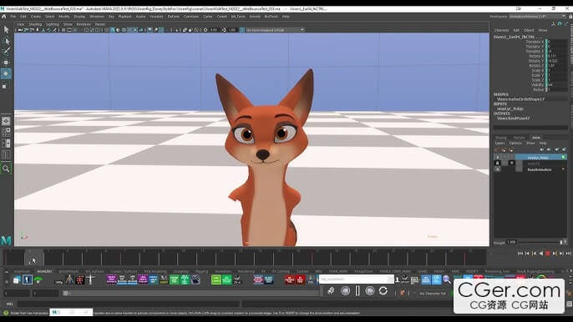Image resolution: width=573 pixels, height=322 pixels.
Task: Select the arrow Select tool
Action: click(6, 29)
